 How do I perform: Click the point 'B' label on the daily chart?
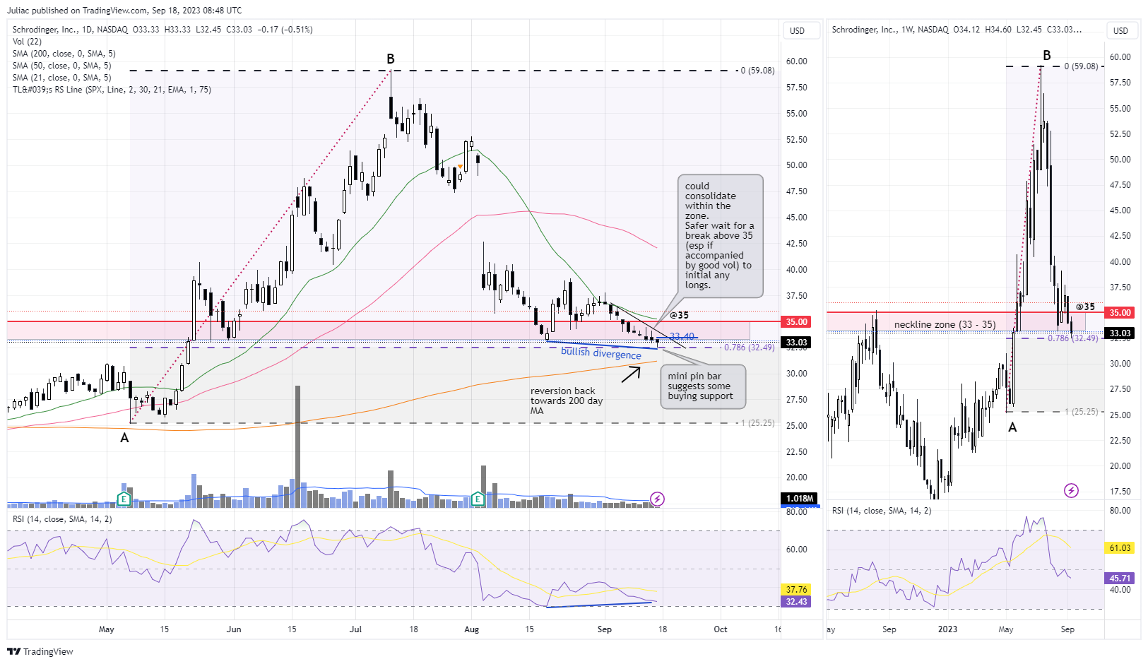(390, 59)
